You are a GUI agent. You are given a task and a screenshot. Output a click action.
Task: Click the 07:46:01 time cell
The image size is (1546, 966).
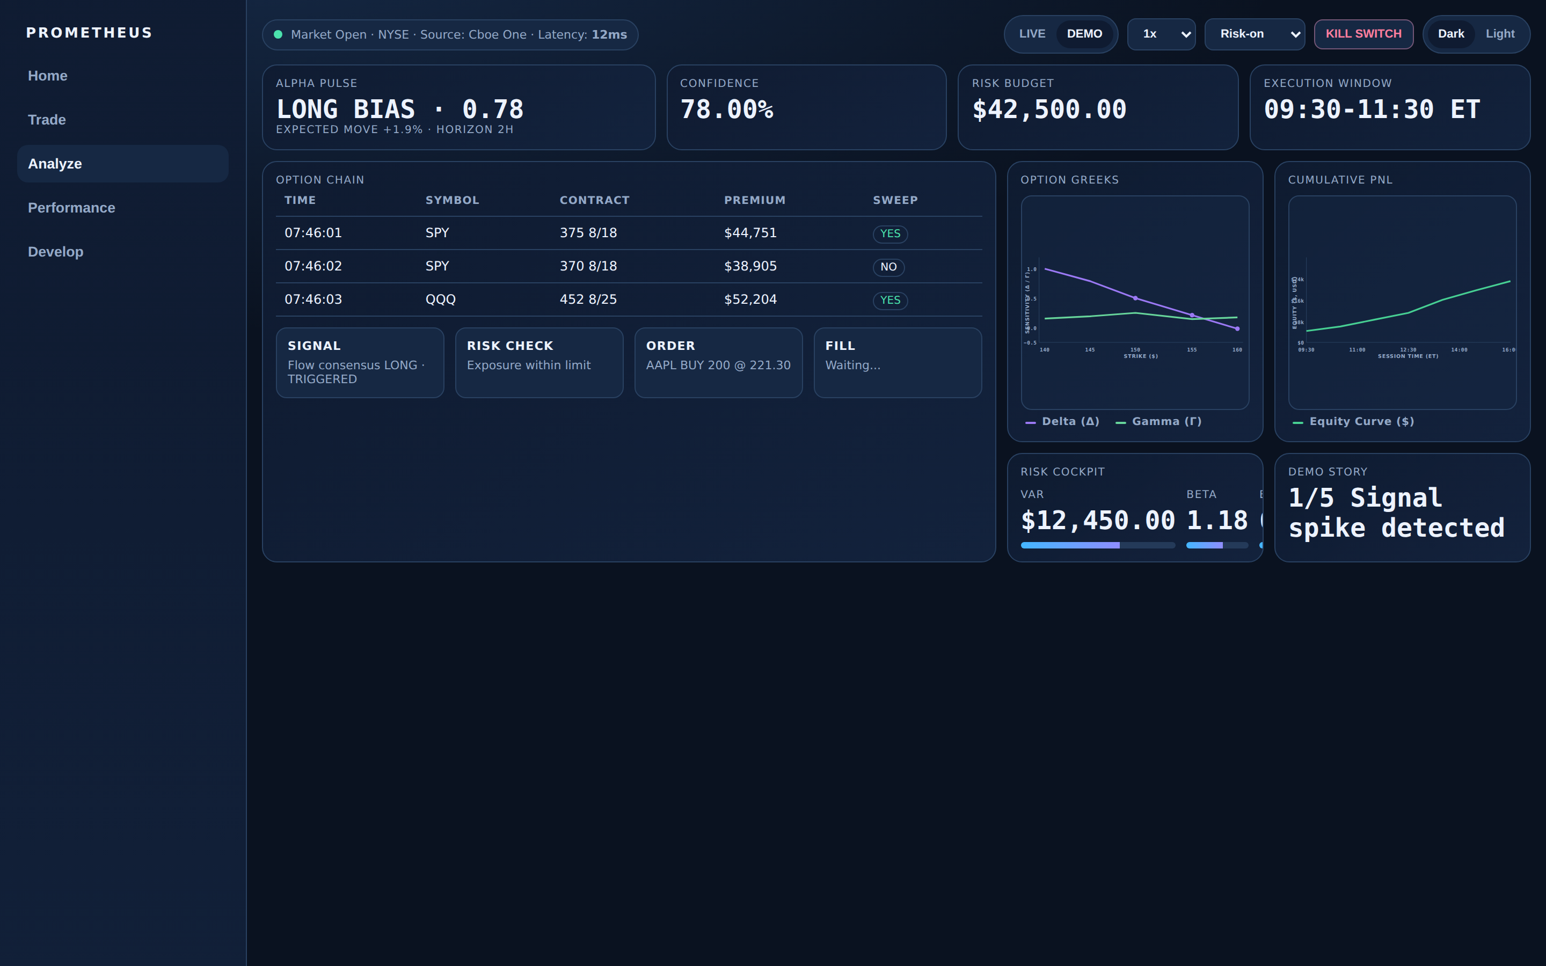coord(313,232)
